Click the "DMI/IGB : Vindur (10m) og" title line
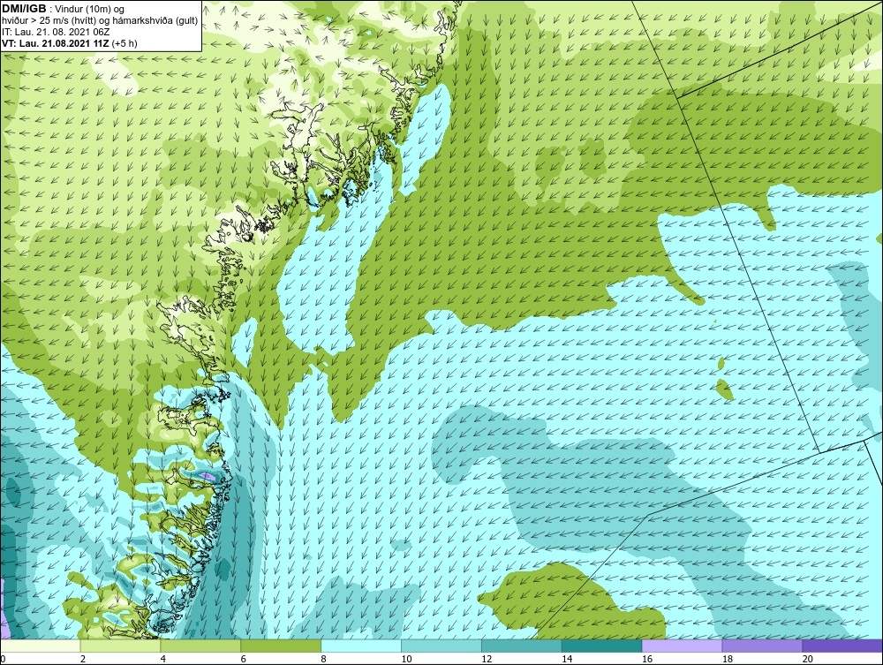 (x=63, y=9)
